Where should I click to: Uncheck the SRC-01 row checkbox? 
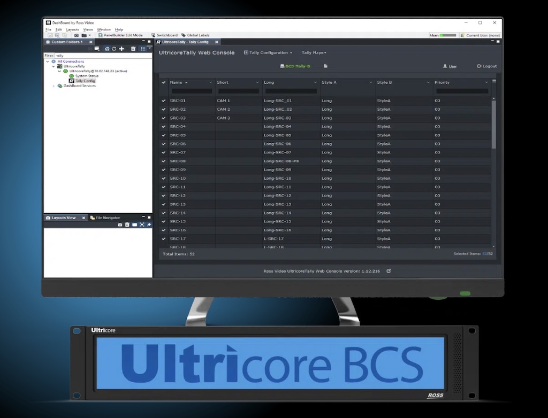(164, 100)
